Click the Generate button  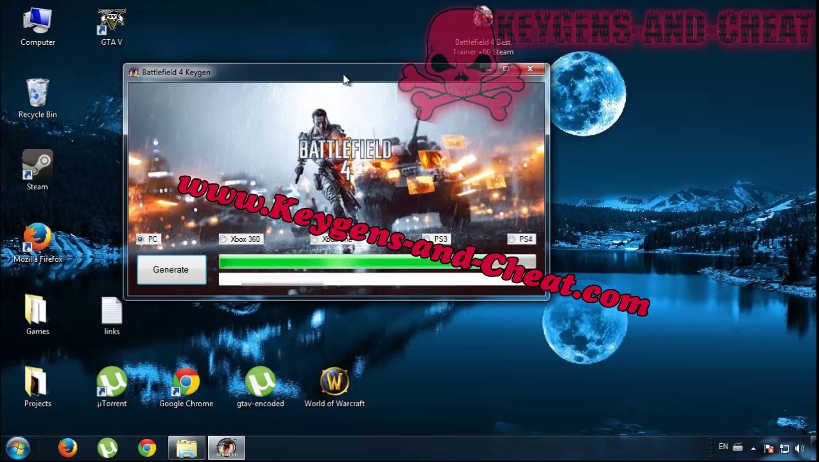click(x=171, y=269)
